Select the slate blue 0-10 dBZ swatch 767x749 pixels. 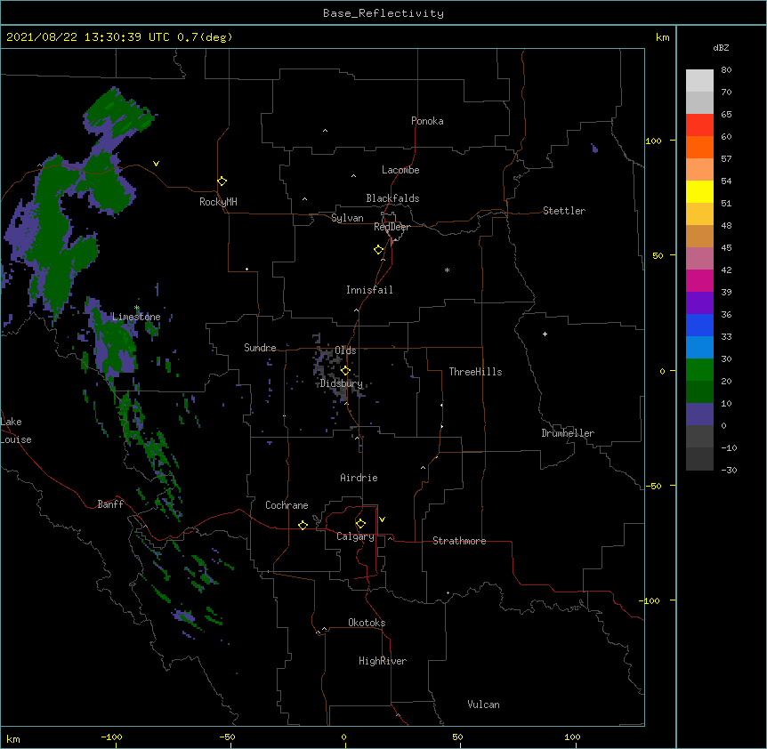699,415
